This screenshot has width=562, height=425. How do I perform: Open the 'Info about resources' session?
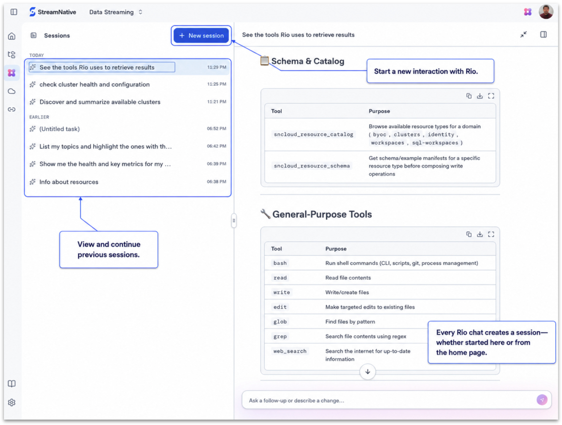[x=128, y=182]
